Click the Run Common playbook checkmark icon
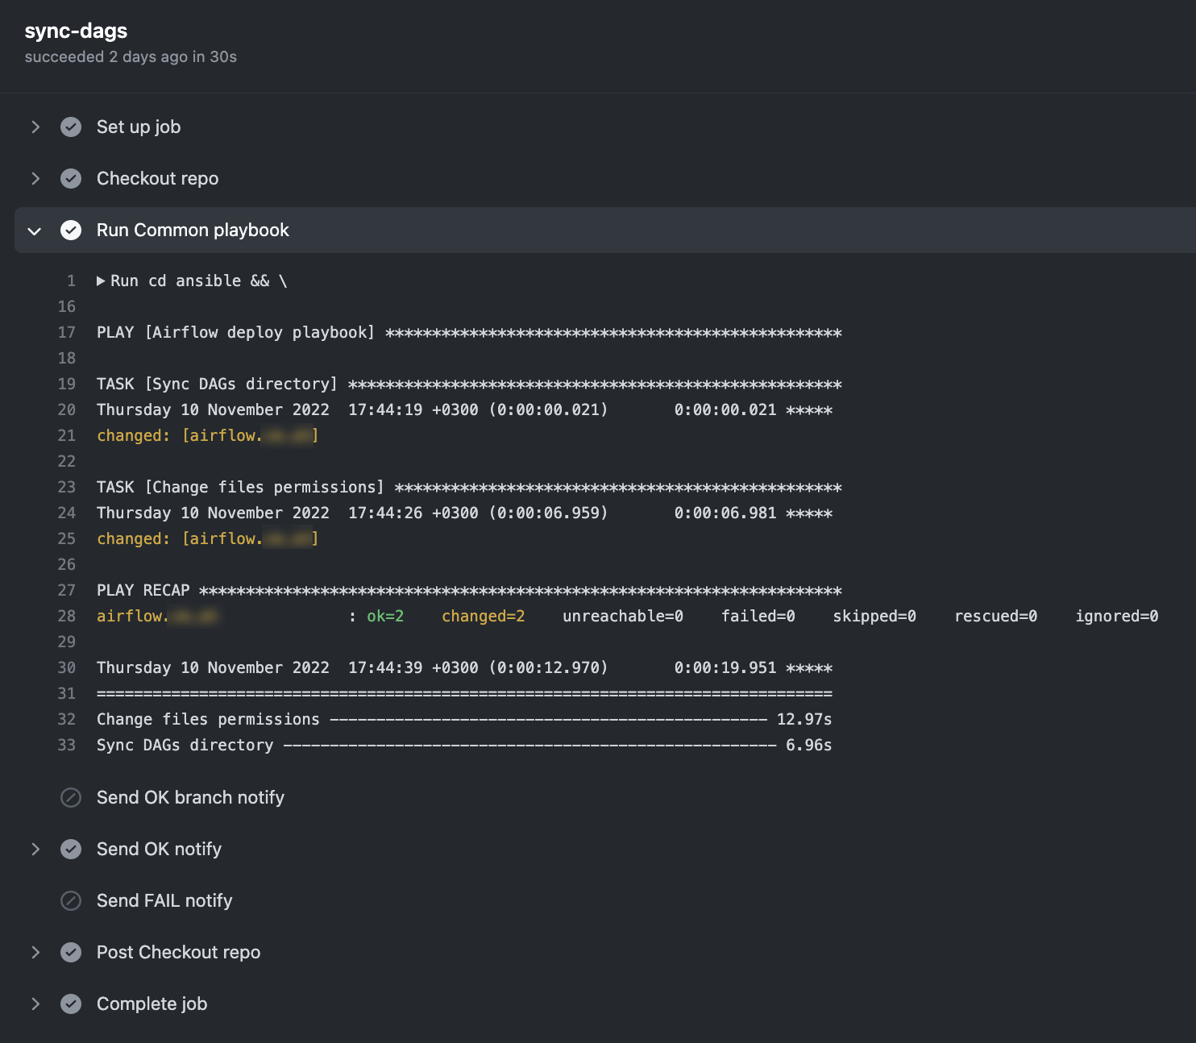Viewport: 1196px width, 1043px height. click(x=71, y=231)
